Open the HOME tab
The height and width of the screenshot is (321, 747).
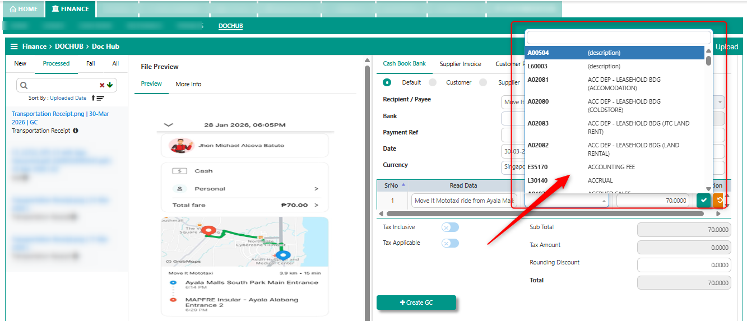coord(24,9)
